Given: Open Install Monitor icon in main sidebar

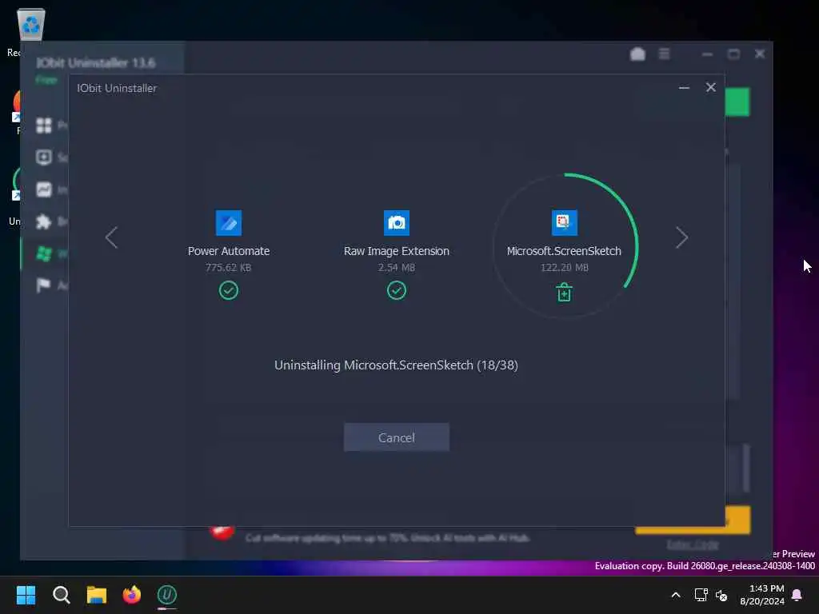Looking at the screenshot, I should tap(44, 189).
